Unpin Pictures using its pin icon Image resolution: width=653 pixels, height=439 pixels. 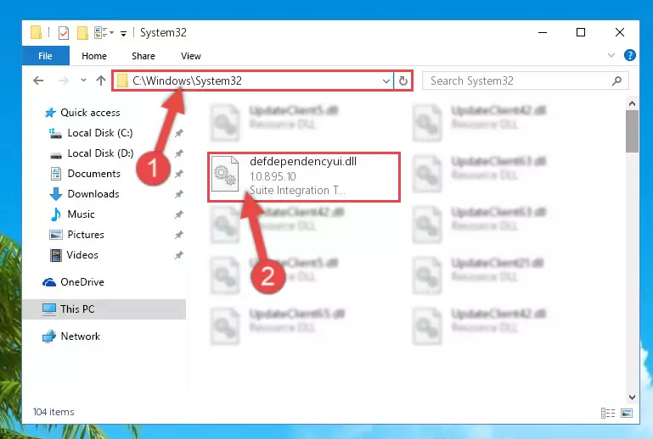pos(178,235)
